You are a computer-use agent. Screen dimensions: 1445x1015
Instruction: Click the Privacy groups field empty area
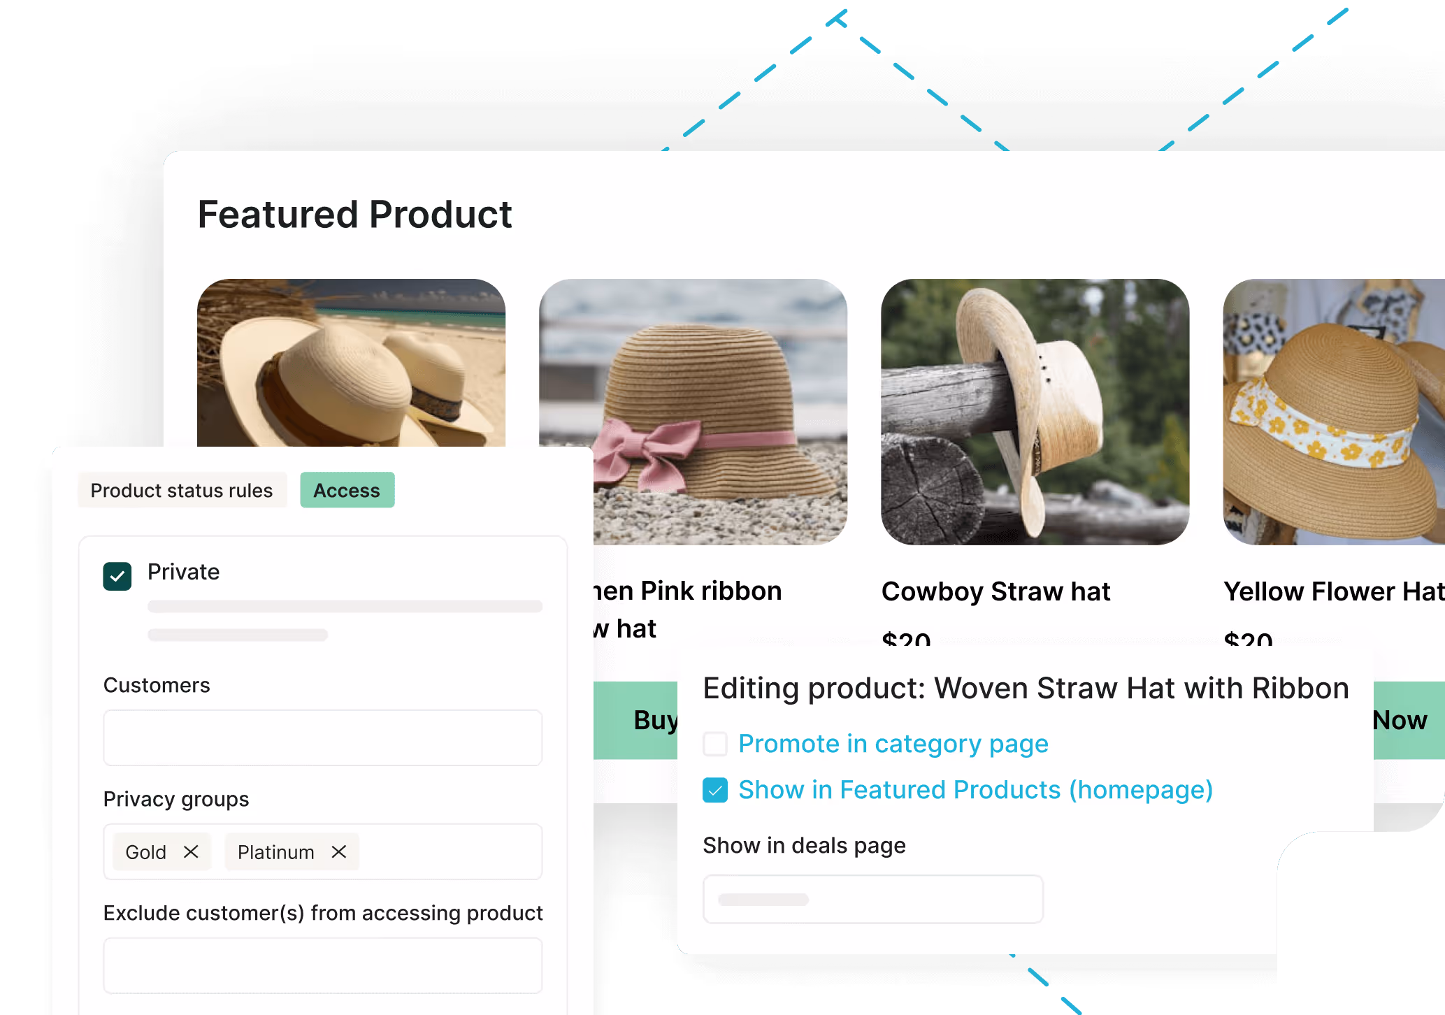coord(450,851)
